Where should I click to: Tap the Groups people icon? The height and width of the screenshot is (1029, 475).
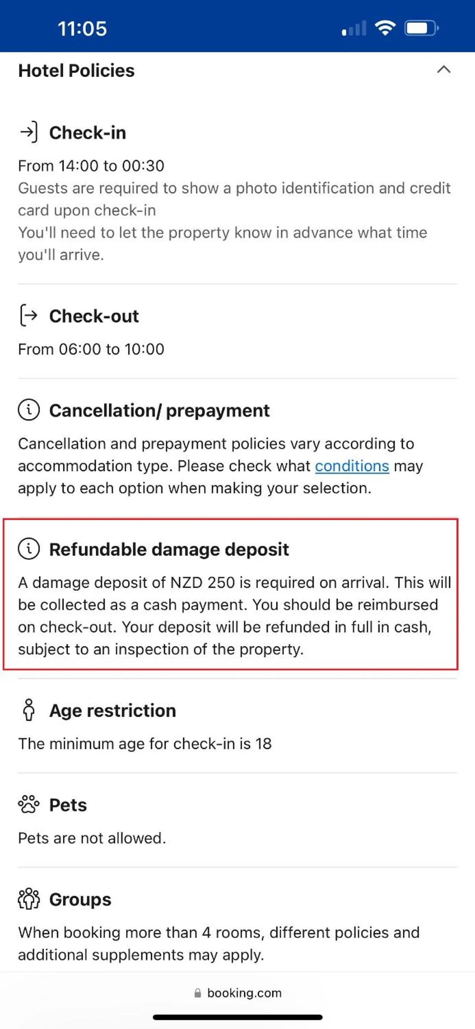[29, 899]
